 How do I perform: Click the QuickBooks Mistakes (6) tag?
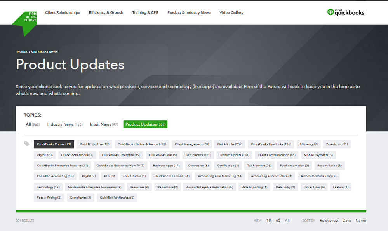(x=117, y=198)
